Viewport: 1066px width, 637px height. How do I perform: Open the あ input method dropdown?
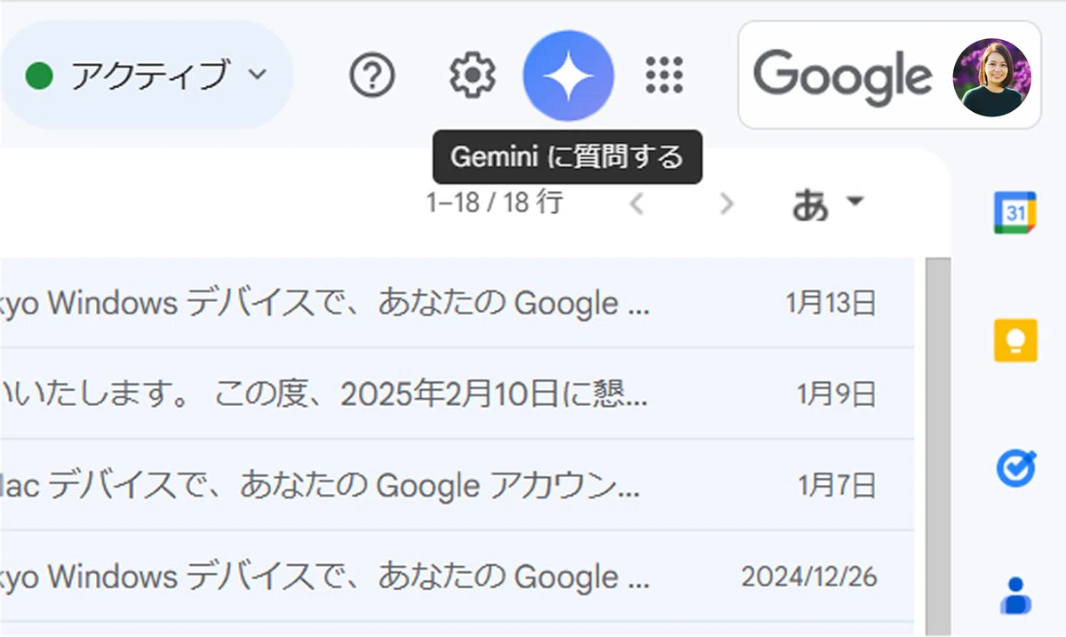tap(827, 204)
